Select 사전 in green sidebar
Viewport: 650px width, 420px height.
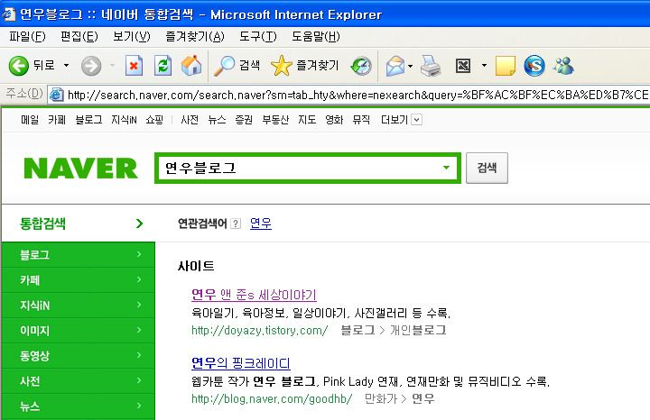click(78, 381)
